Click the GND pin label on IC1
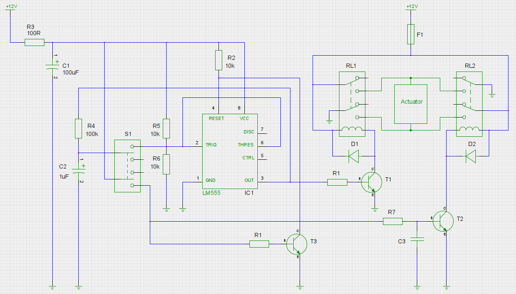Screen dimensions: 516x294 click(x=210, y=180)
